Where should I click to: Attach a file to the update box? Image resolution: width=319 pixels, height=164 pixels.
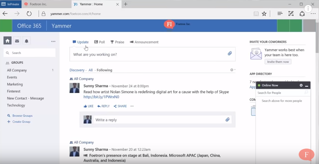(x=230, y=53)
